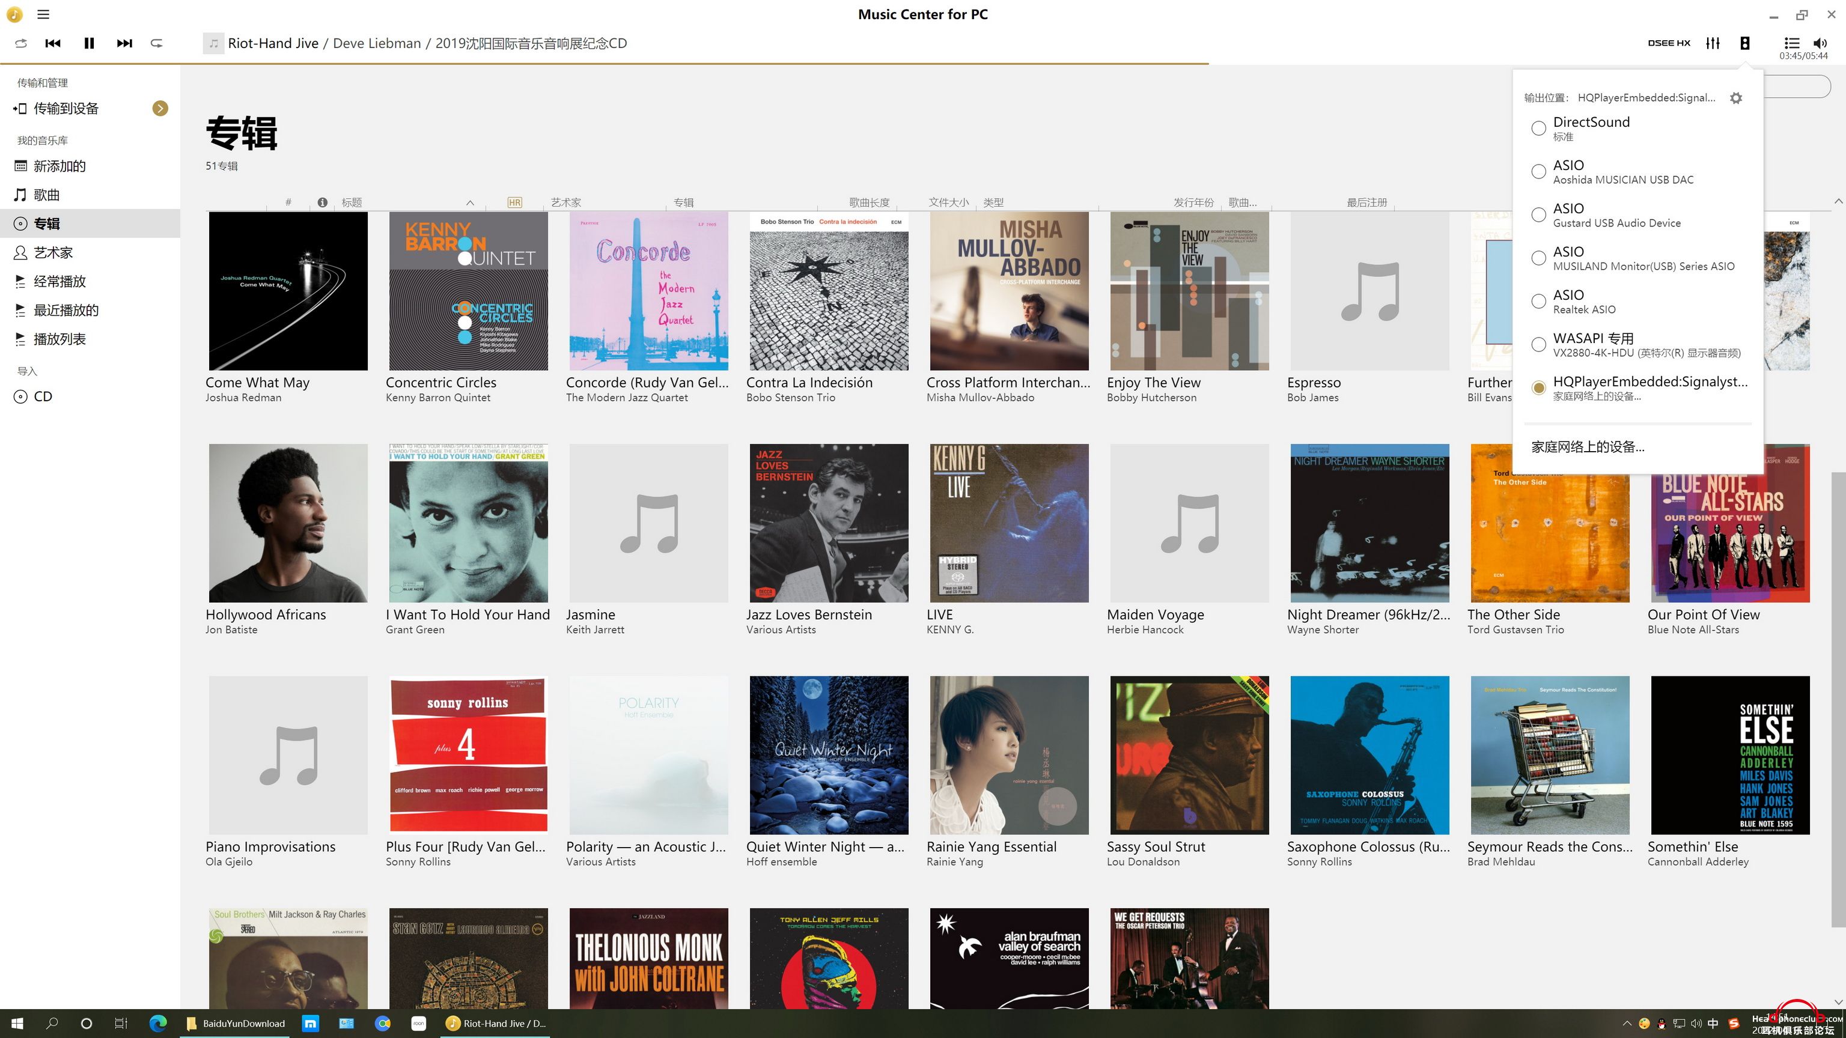Image resolution: width=1846 pixels, height=1038 pixels.
Task: Sort by 发行年份 column
Action: (x=1193, y=202)
